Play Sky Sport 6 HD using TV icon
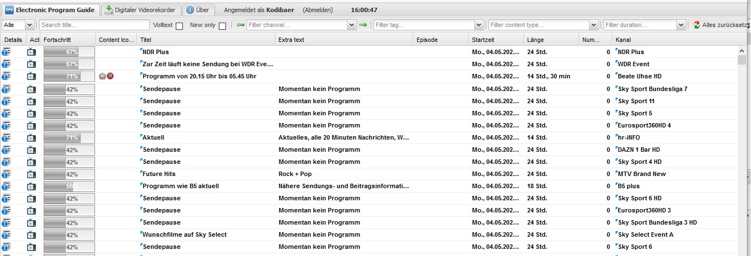This screenshot has width=751, height=256. point(31,198)
